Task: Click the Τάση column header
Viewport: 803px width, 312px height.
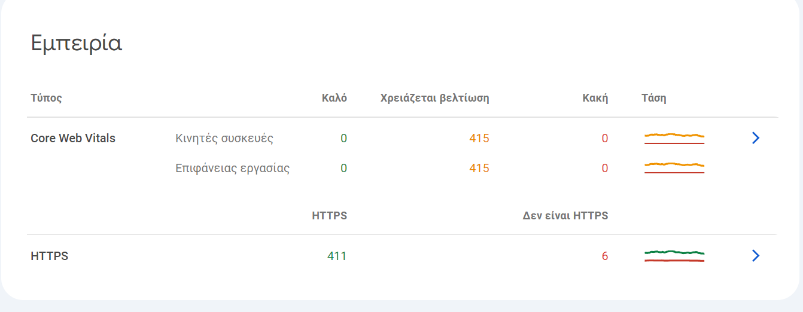Action: [654, 98]
